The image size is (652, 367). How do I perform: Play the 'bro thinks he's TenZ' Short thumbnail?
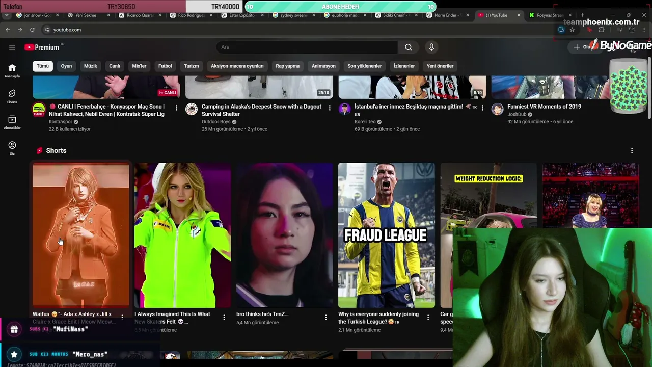click(x=285, y=235)
